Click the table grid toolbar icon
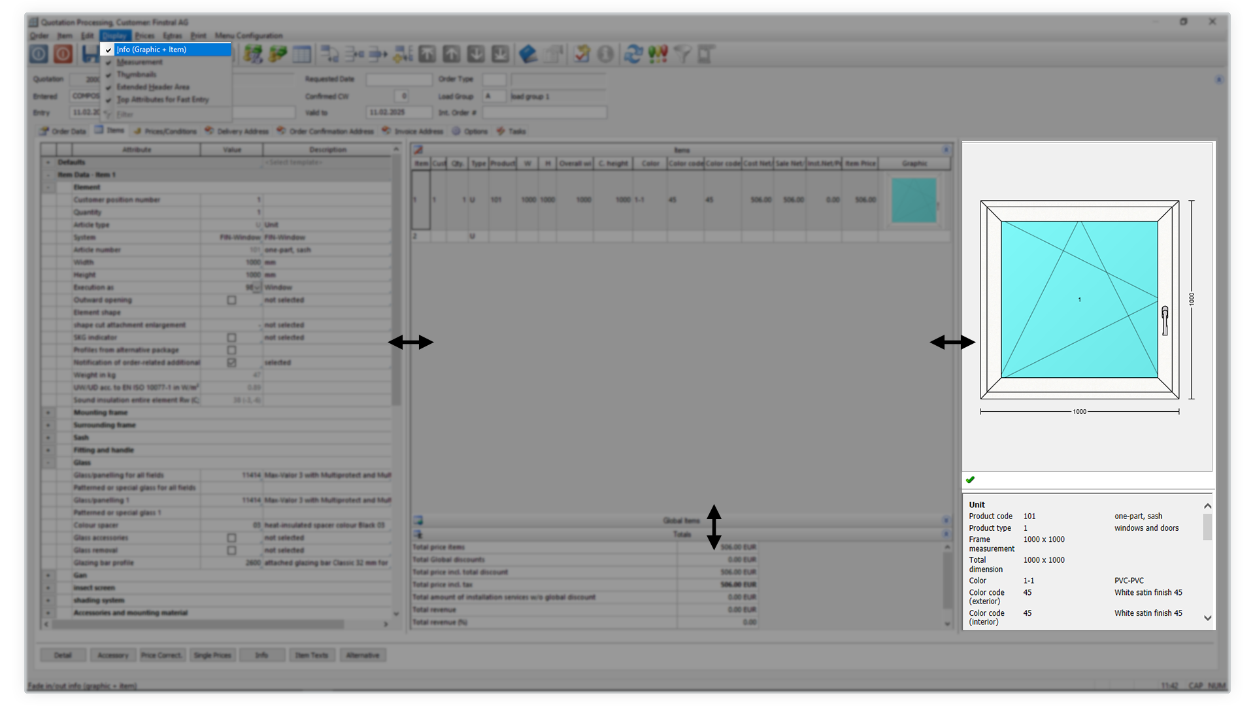Image resolution: width=1255 pixels, height=706 pixels. coord(302,54)
